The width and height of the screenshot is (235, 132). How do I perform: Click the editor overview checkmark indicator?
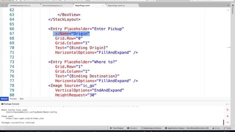click(228, 10)
